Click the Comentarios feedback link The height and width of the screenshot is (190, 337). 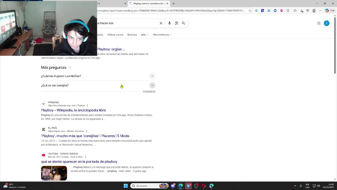149,91
